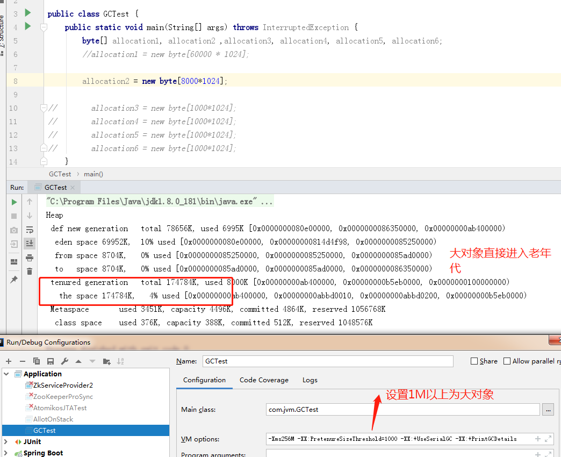Select AtomikosJTATest configuration
This screenshot has width=561, height=457.
[60, 408]
